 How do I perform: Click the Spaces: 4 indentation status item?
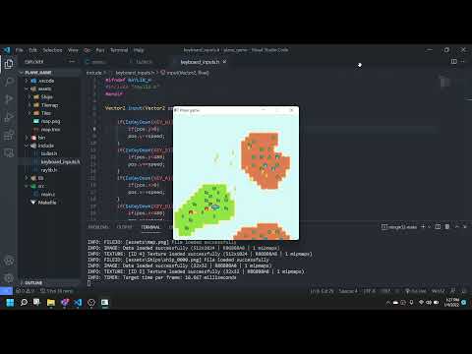click(x=348, y=291)
